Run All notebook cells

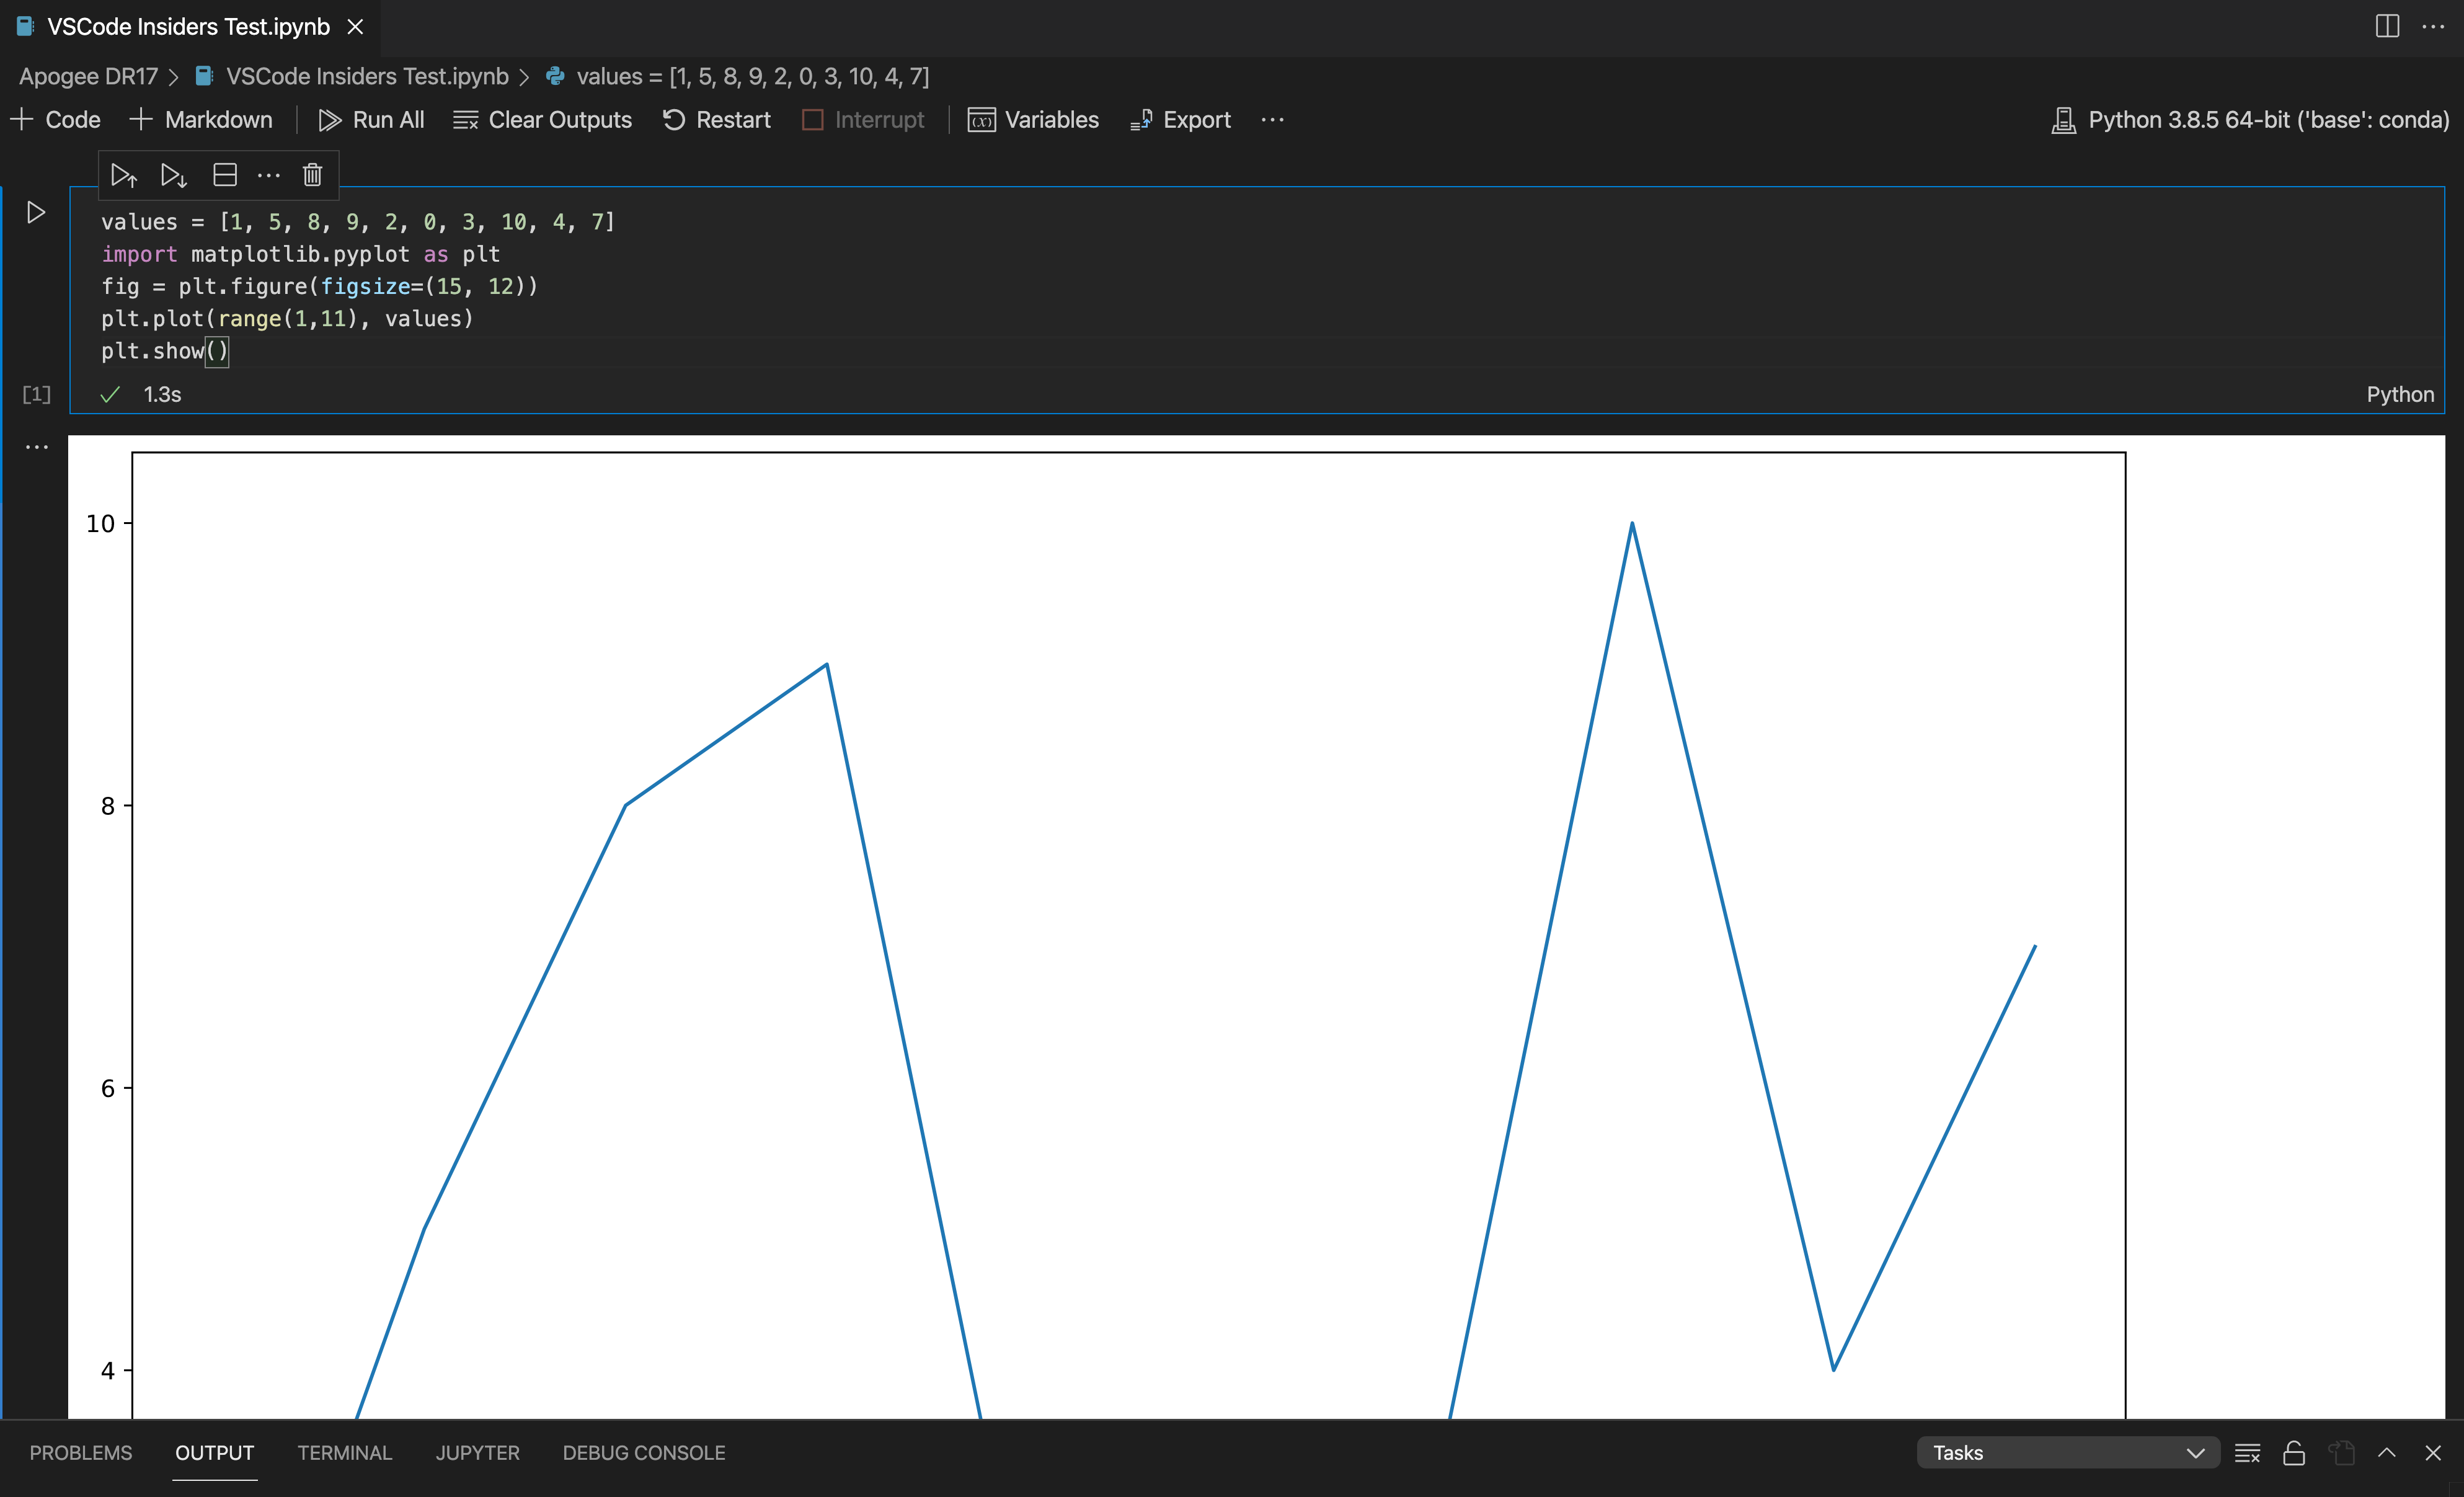[x=371, y=119]
